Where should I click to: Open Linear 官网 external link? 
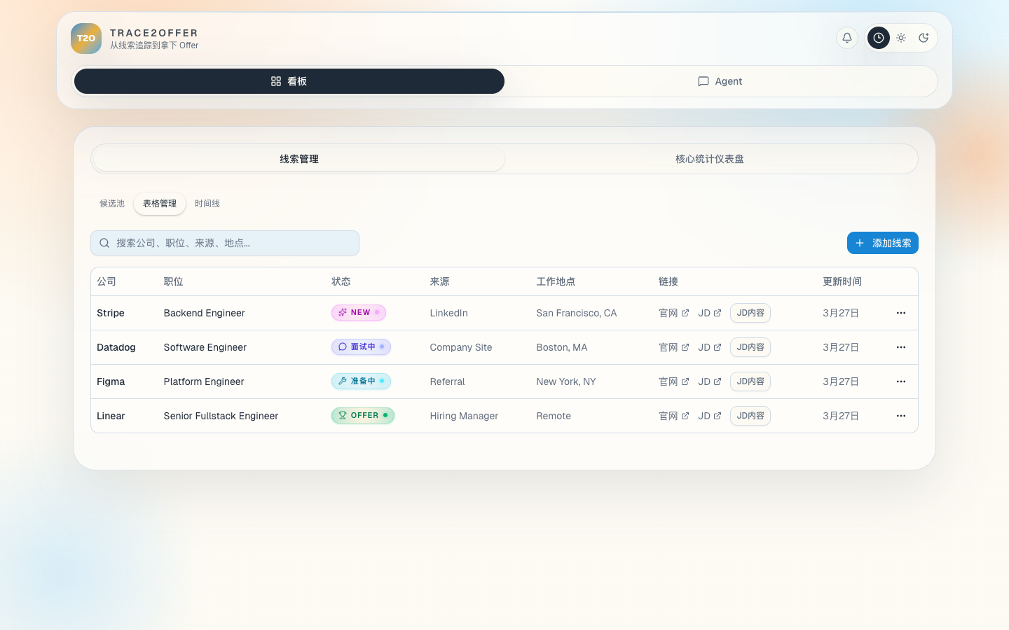point(674,416)
